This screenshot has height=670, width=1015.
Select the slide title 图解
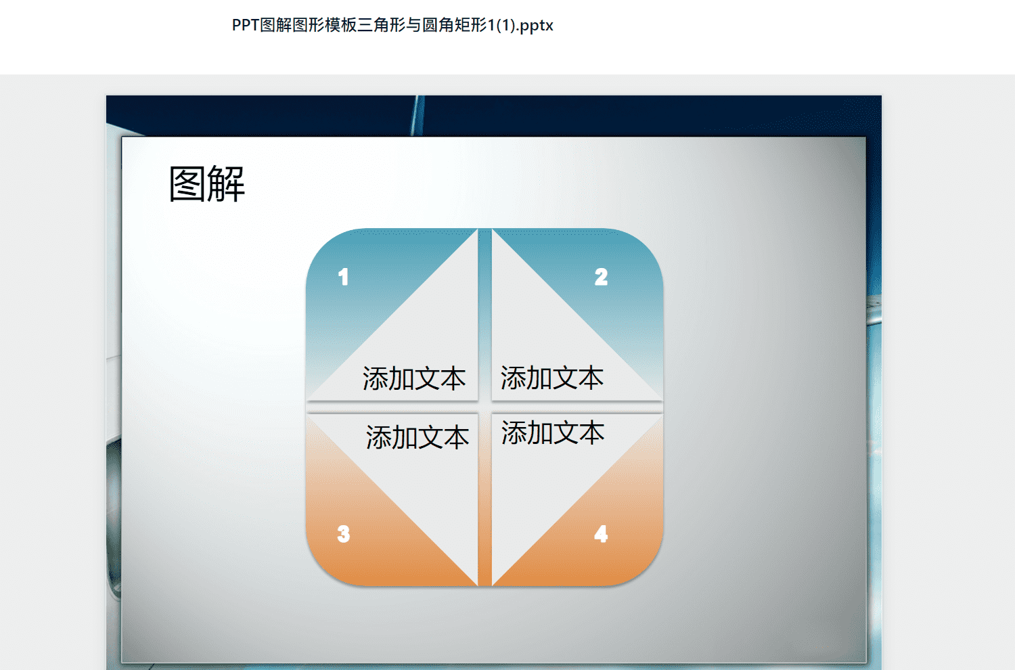point(207,184)
